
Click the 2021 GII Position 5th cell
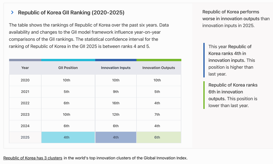click(x=68, y=92)
